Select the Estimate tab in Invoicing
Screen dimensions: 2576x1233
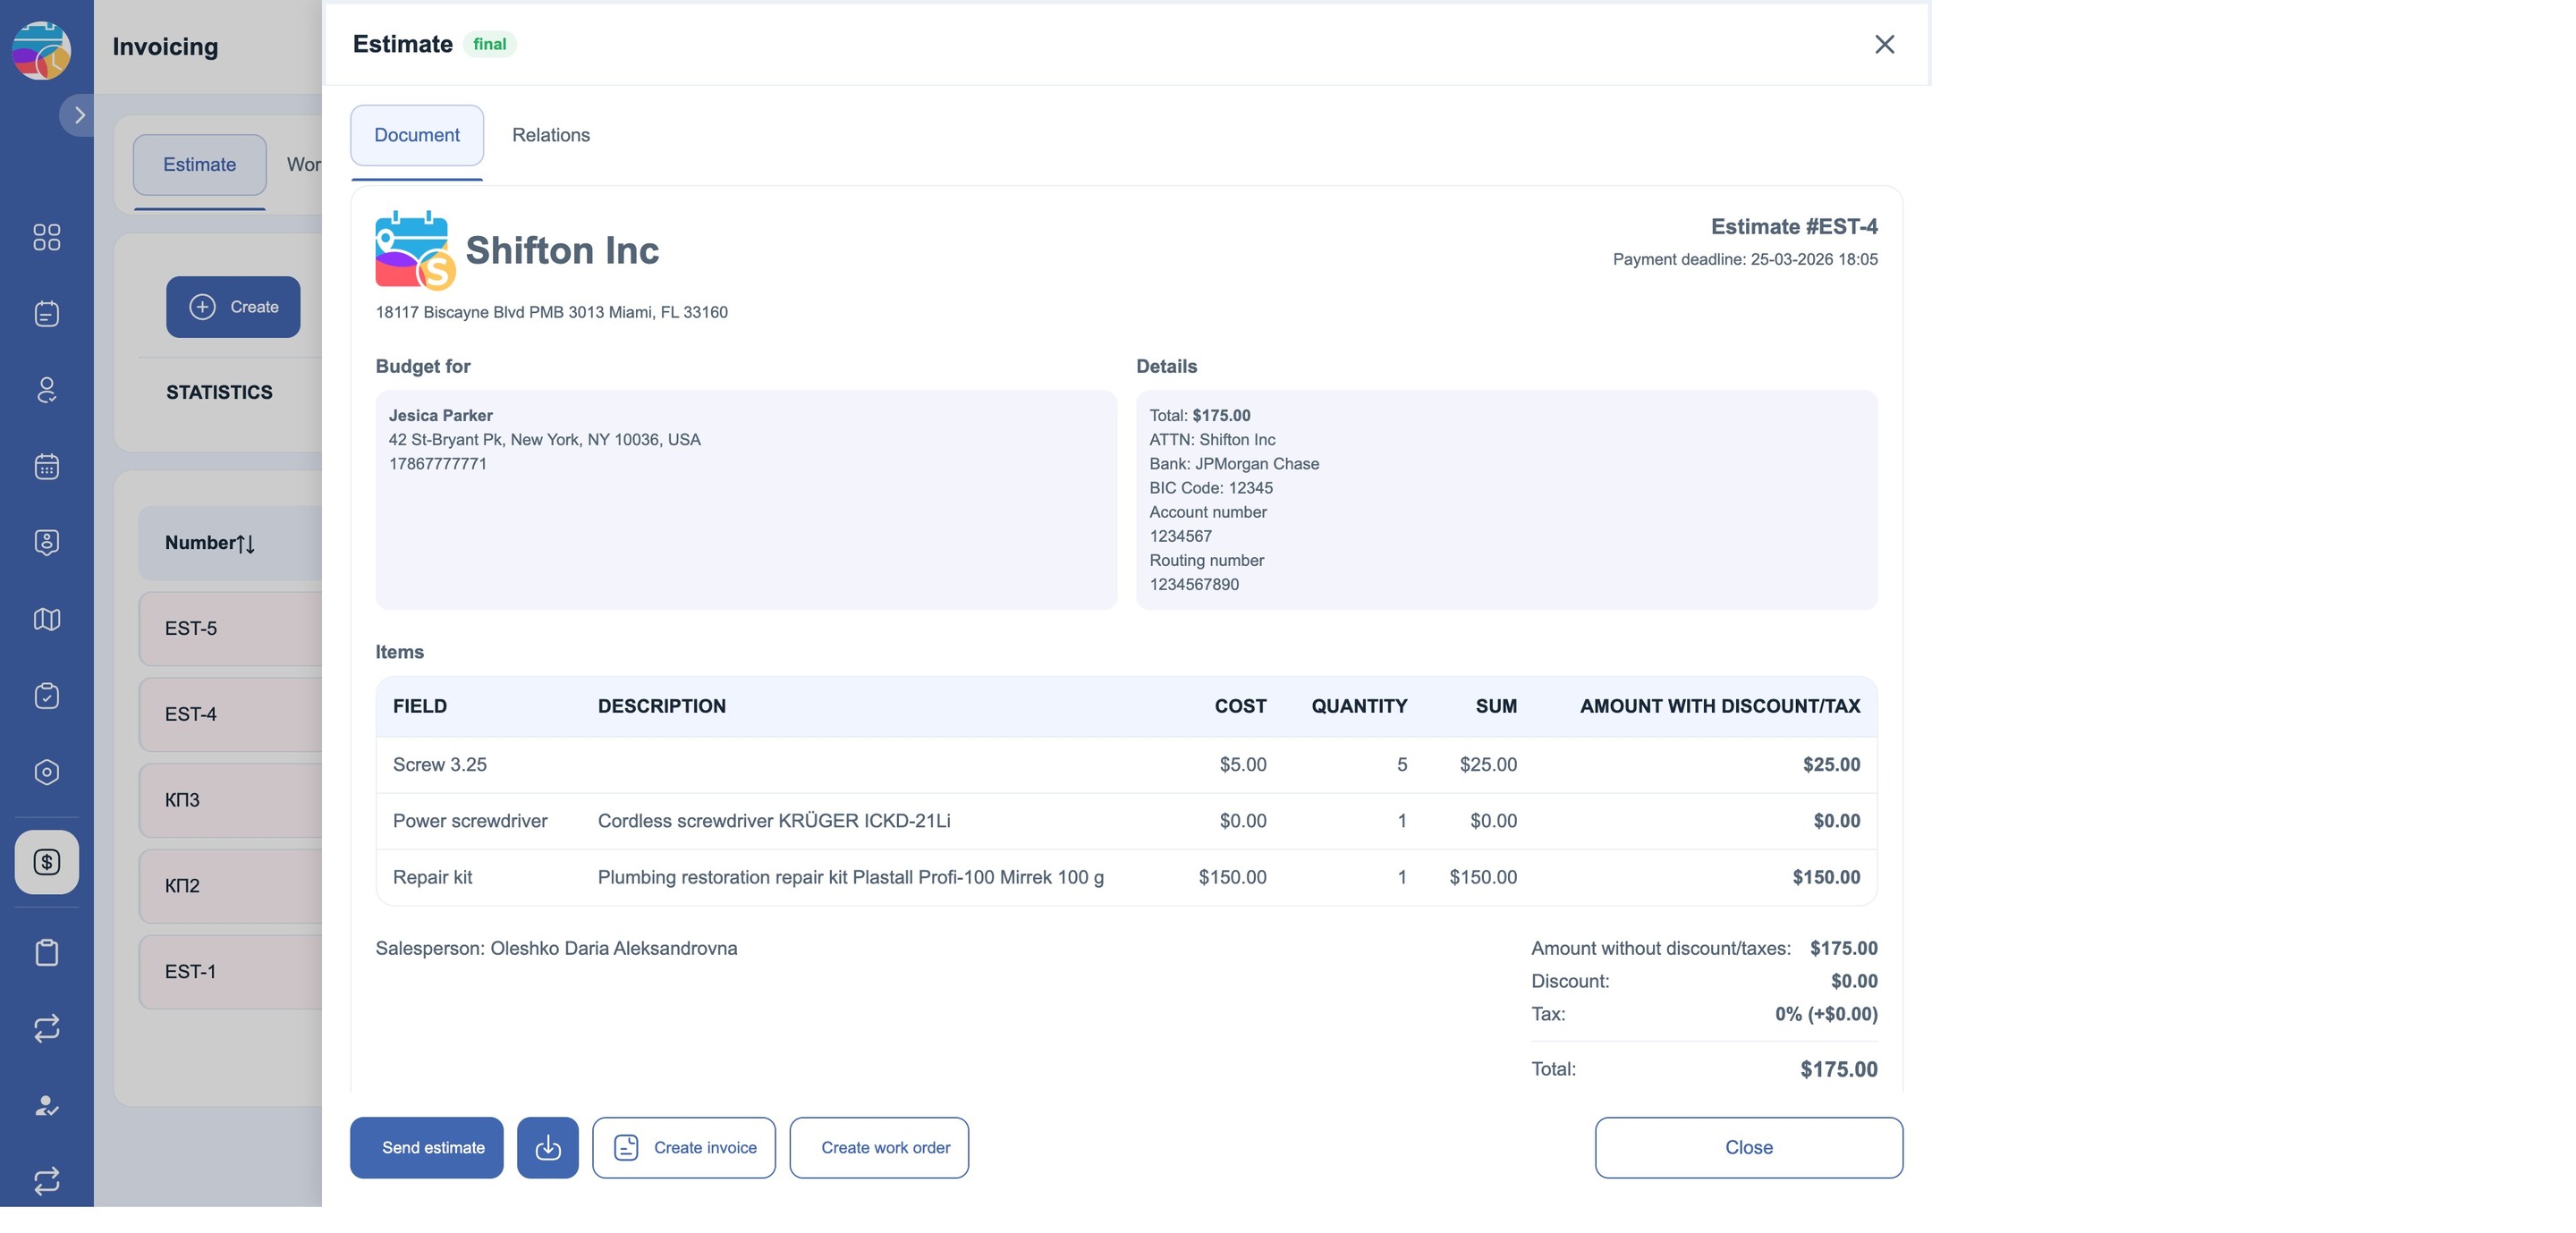pos(200,165)
